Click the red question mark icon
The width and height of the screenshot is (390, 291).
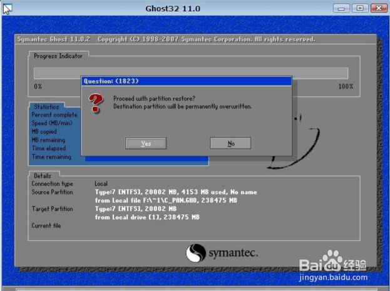click(x=96, y=103)
